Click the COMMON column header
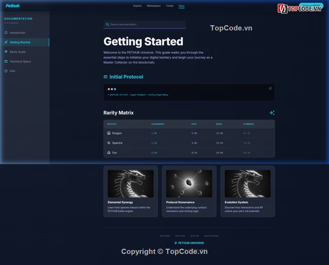Screen dimensions: 329x265 coord(248,124)
